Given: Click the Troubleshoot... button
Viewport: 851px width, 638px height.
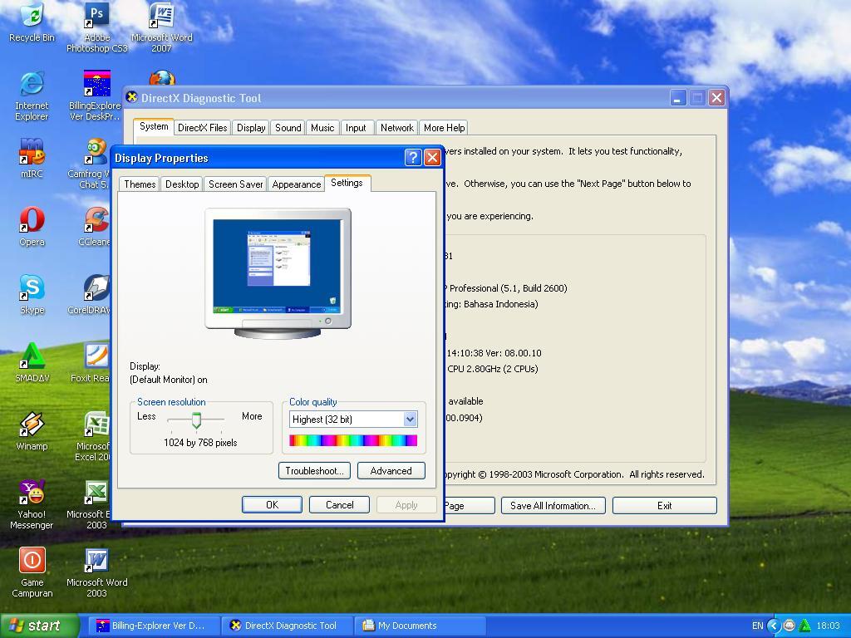Looking at the screenshot, I should click(x=314, y=470).
